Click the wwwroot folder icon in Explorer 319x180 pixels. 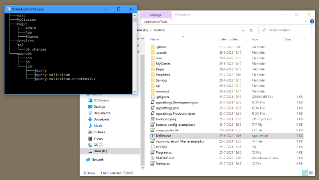[x=153, y=91]
